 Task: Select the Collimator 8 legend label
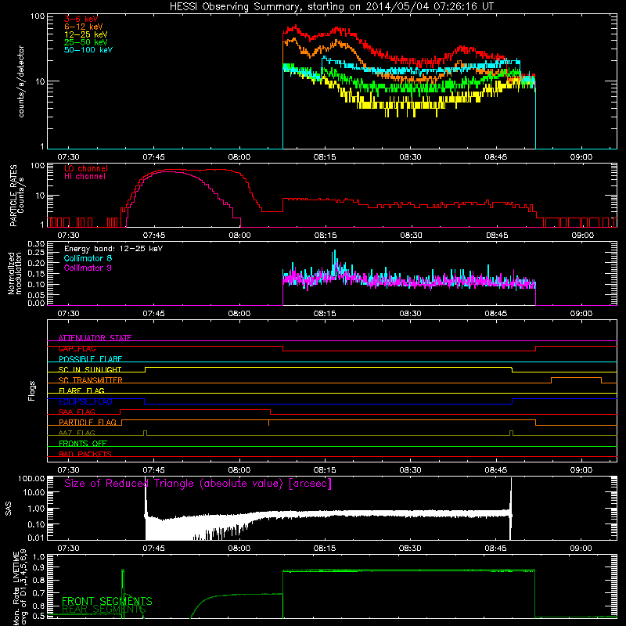point(88,258)
